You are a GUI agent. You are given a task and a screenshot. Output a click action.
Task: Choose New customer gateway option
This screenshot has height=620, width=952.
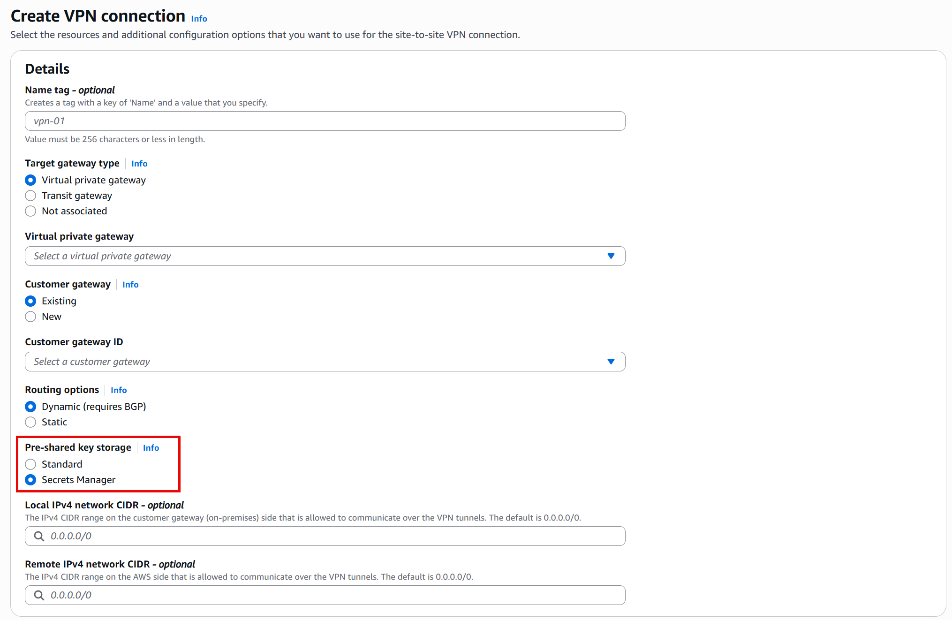pos(30,317)
